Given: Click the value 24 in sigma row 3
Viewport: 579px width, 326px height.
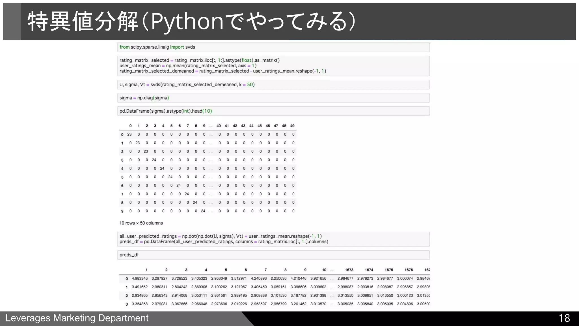Looking at the screenshot, I should 154,160.
